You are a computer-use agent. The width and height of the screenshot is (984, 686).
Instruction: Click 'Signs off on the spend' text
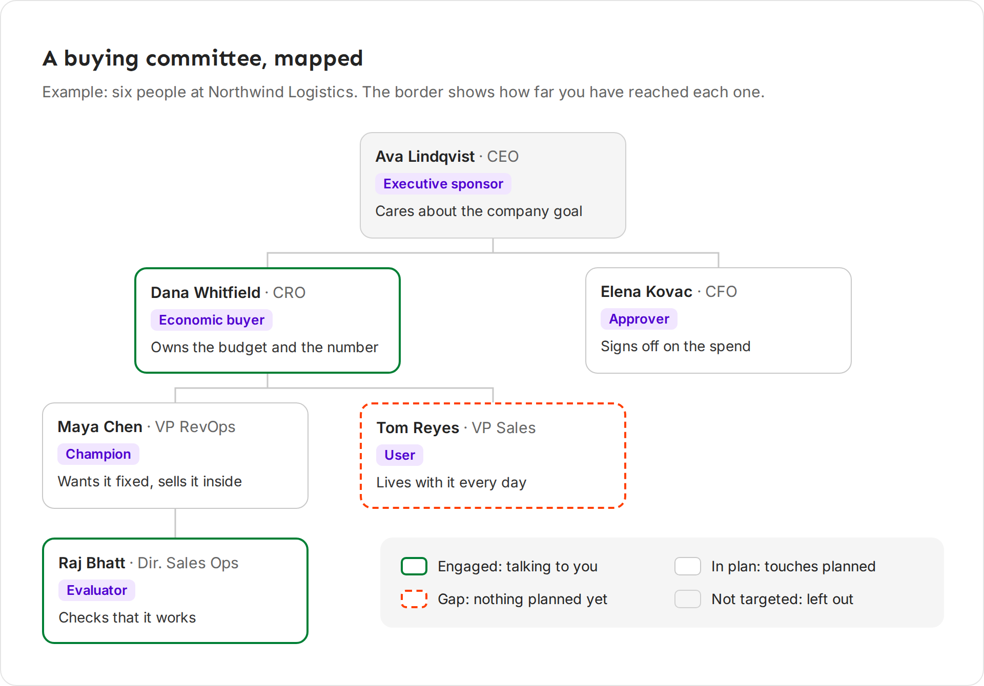675,346
